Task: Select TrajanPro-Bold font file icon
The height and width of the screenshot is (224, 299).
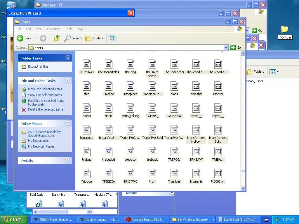Action: (x=152, y=130)
